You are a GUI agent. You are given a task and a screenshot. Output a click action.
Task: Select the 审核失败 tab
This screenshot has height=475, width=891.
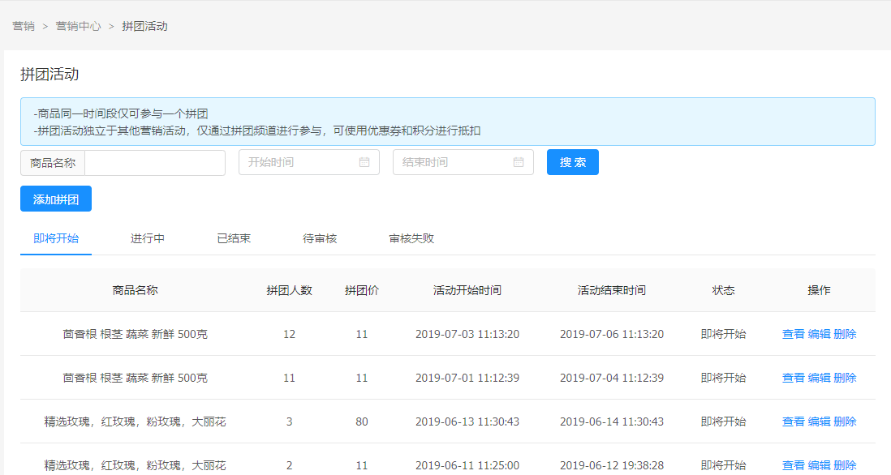coord(411,238)
